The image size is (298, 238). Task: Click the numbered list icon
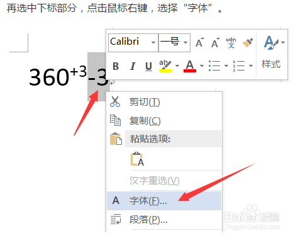(x=239, y=66)
